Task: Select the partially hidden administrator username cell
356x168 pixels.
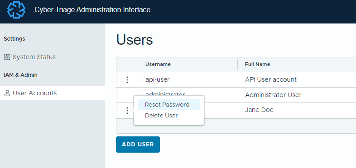Action: point(165,93)
